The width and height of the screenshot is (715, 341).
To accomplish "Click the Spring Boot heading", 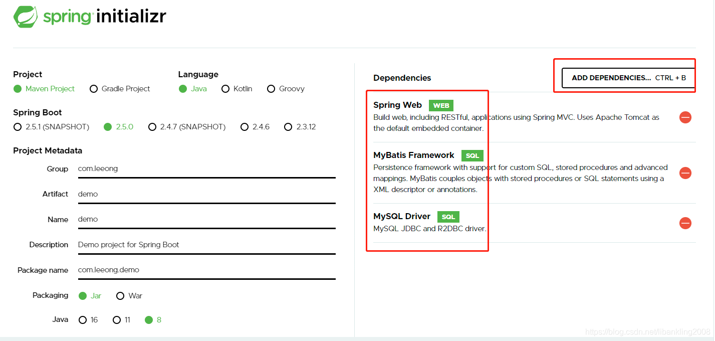I will [38, 112].
